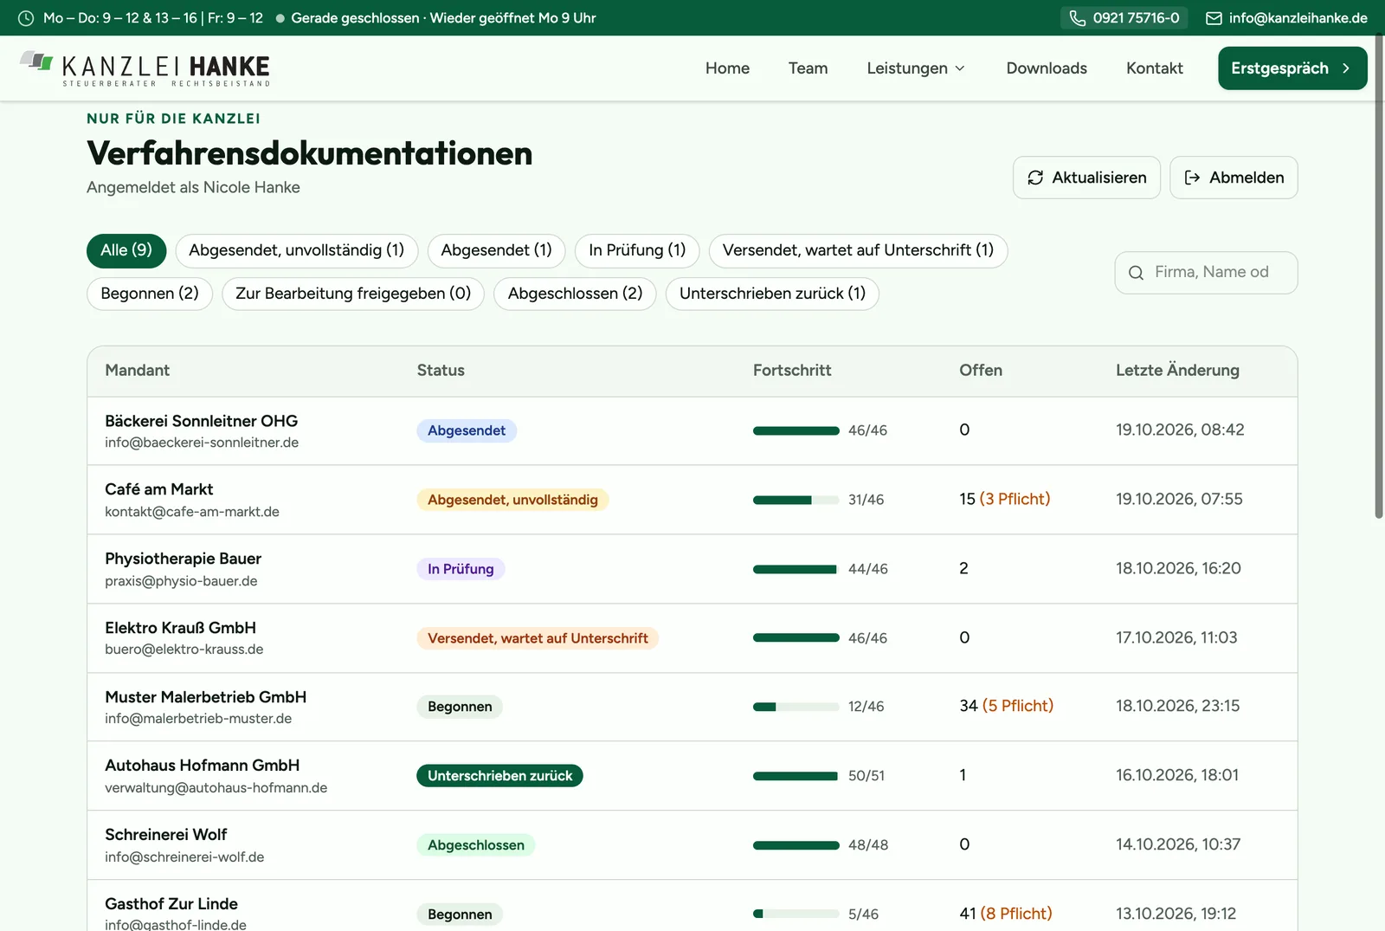Click the clock icon beside opening hours

pyautogui.click(x=26, y=18)
